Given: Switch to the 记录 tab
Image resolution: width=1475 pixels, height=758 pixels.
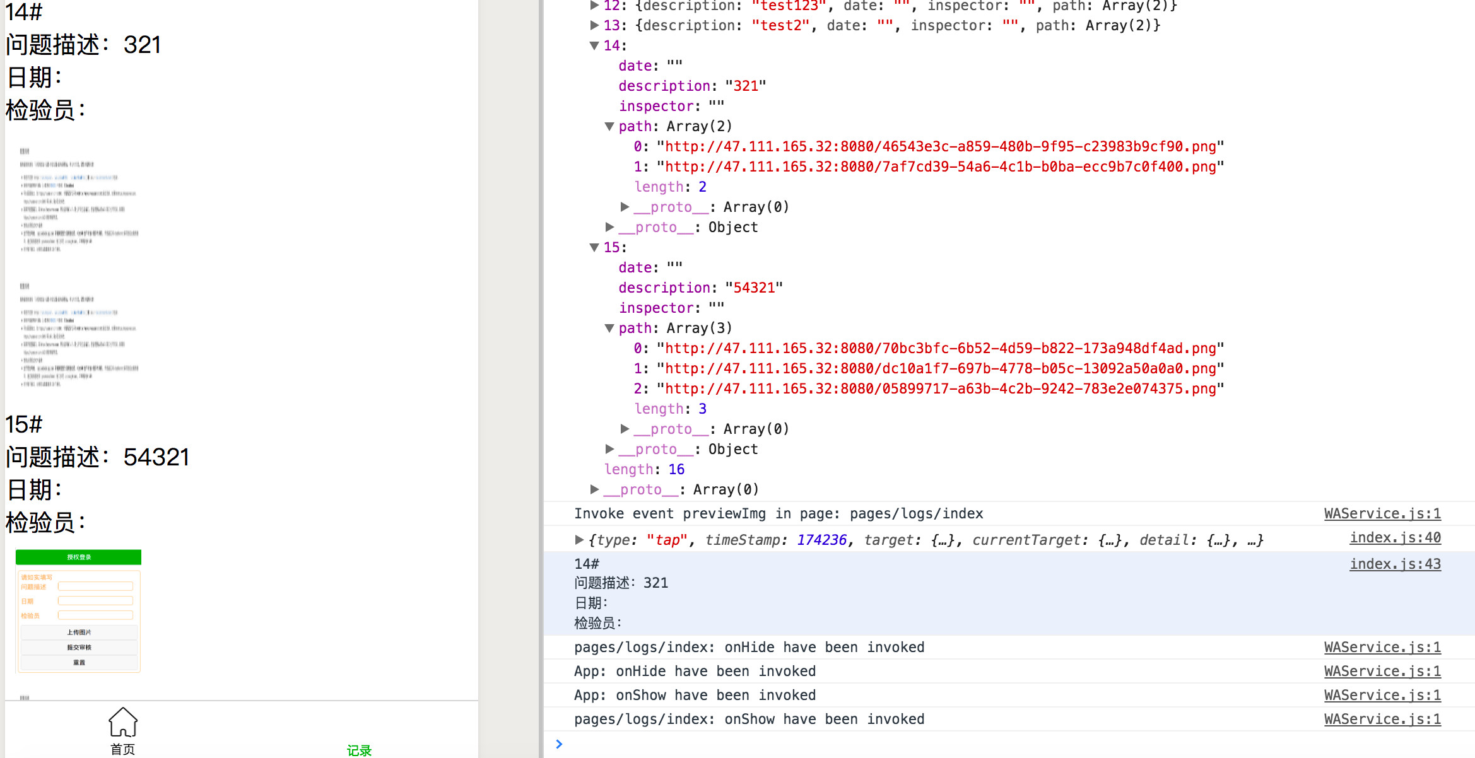Looking at the screenshot, I should pyautogui.click(x=359, y=750).
